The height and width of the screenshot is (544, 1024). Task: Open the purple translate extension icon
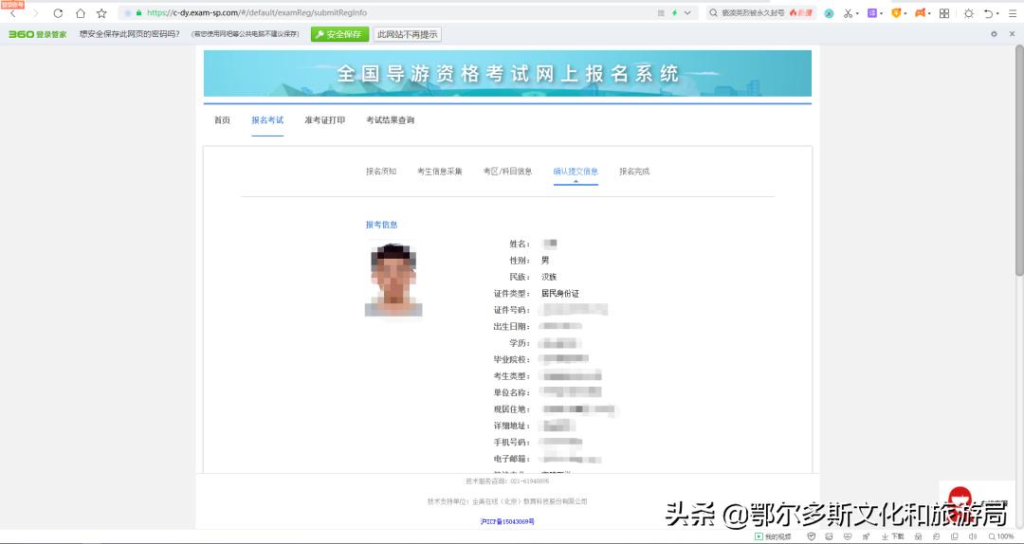click(x=872, y=13)
